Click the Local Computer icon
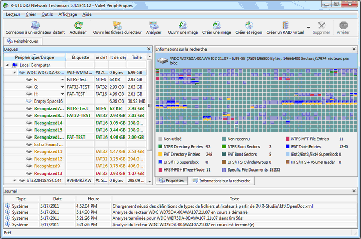The image size is (361, 239). click(14, 65)
